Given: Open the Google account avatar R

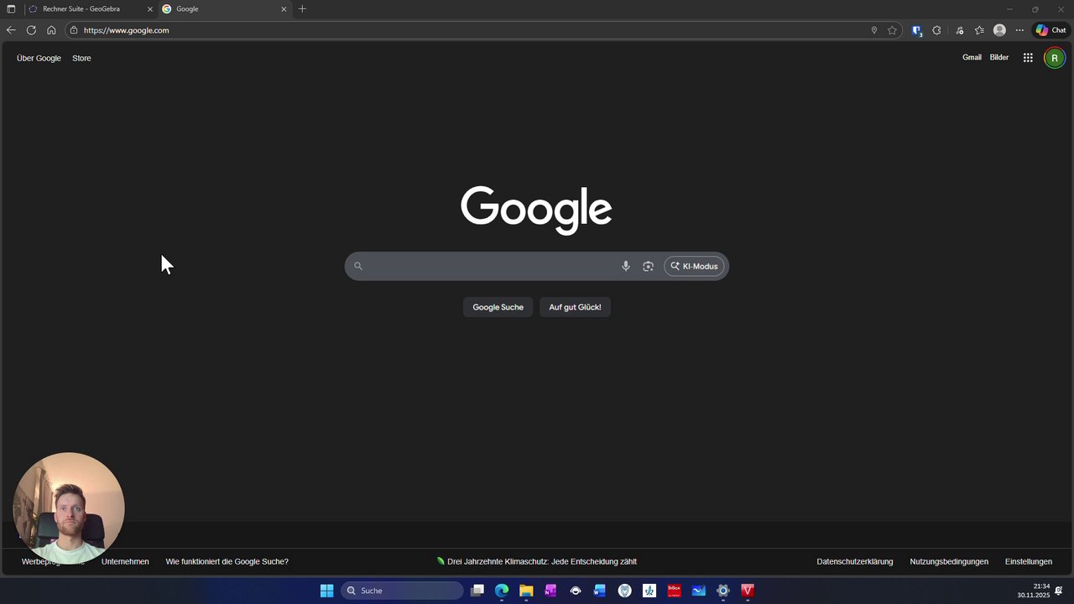Looking at the screenshot, I should pyautogui.click(x=1055, y=58).
